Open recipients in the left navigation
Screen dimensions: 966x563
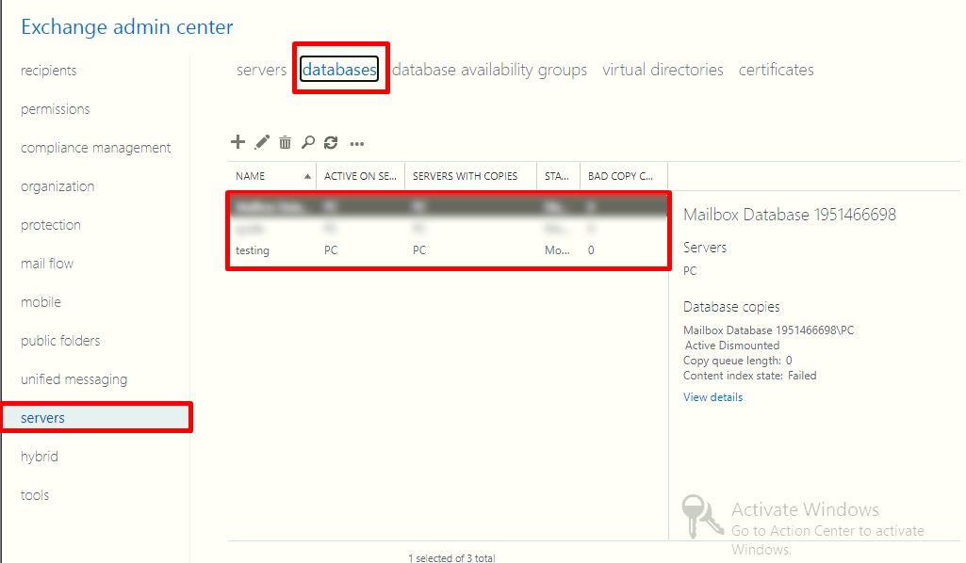click(49, 71)
